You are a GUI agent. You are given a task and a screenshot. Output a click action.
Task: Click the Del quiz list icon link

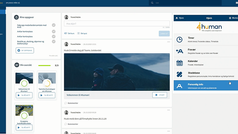coord(82,33)
